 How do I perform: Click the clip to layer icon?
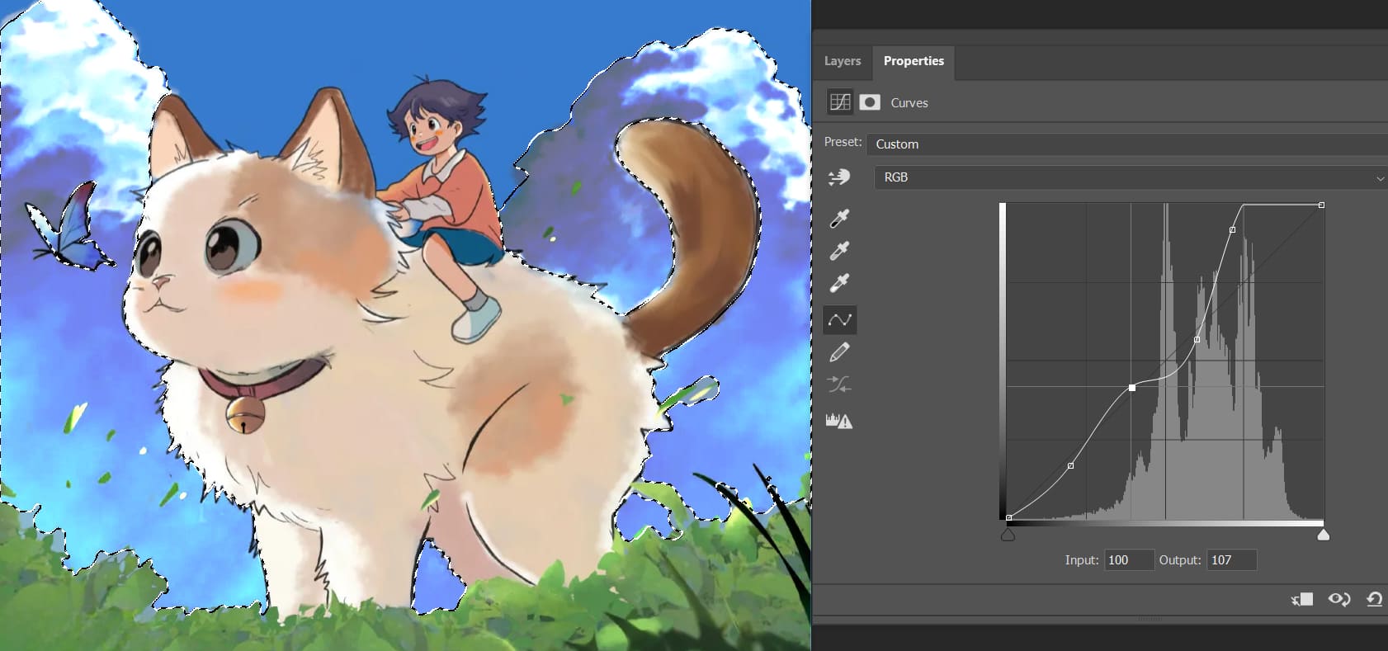pos(1302,599)
